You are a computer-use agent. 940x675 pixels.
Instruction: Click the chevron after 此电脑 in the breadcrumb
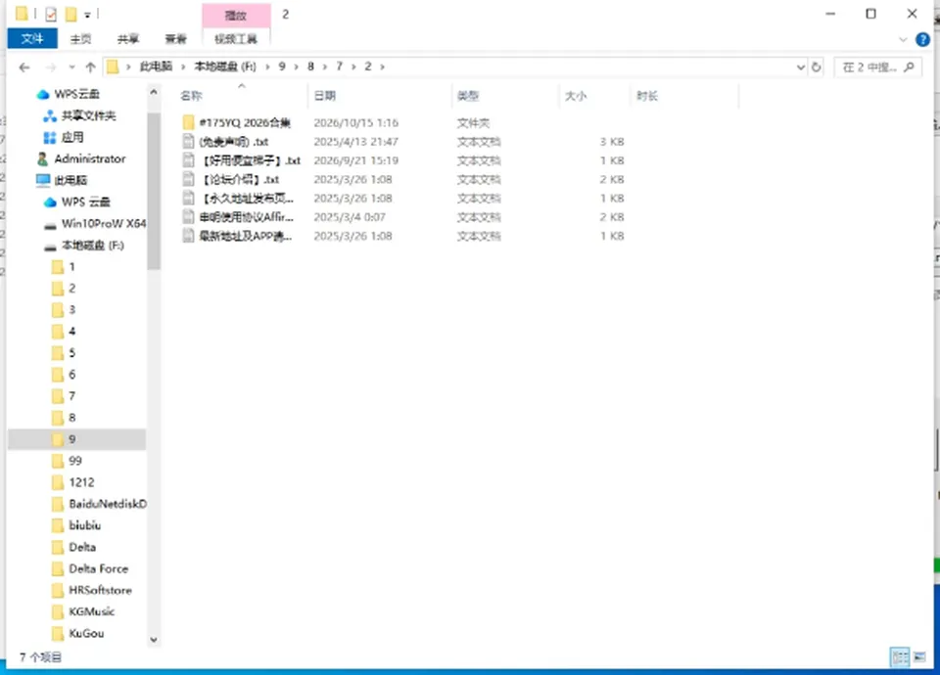(x=183, y=67)
